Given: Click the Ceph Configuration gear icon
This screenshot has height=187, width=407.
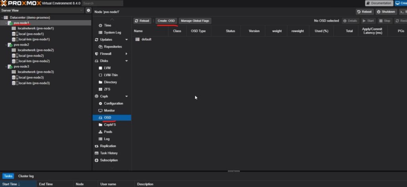Looking at the screenshot, I should pyautogui.click(x=101, y=103).
